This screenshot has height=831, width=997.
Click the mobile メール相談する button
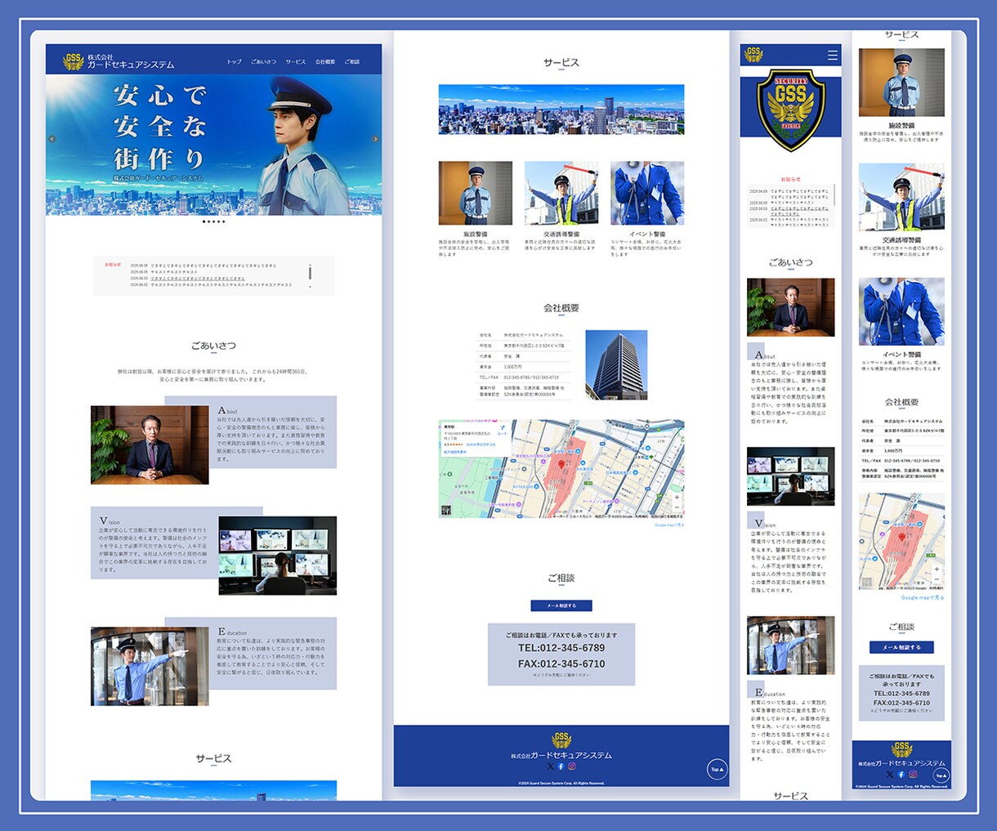click(901, 647)
